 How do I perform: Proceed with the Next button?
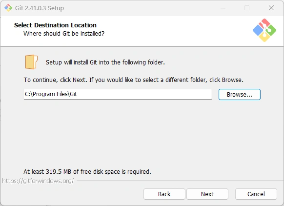[207, 194]
